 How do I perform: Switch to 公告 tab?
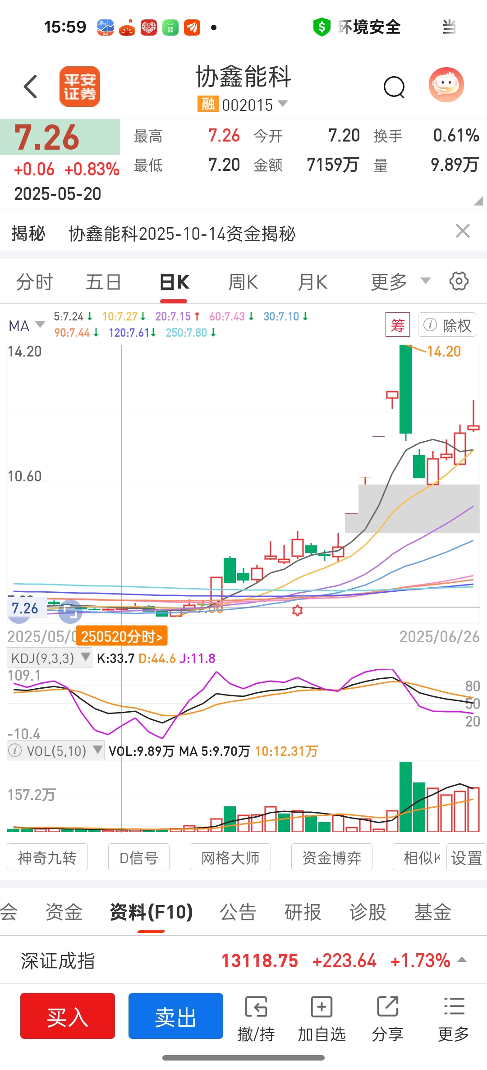(x=238, y=912)
